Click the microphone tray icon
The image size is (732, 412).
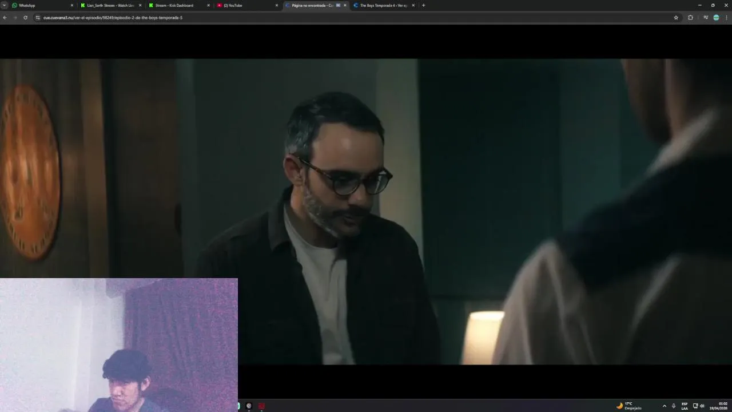click(x=674, y=406)
